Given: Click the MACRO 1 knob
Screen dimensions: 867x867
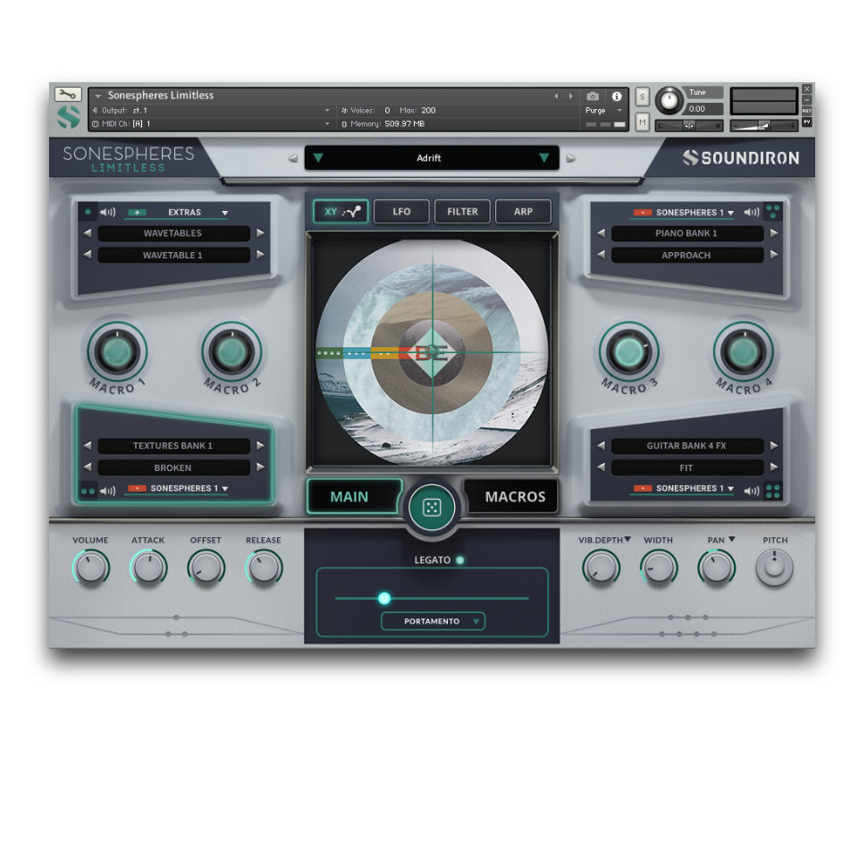Looking at the screenshot, I should (x=117, y=351).
